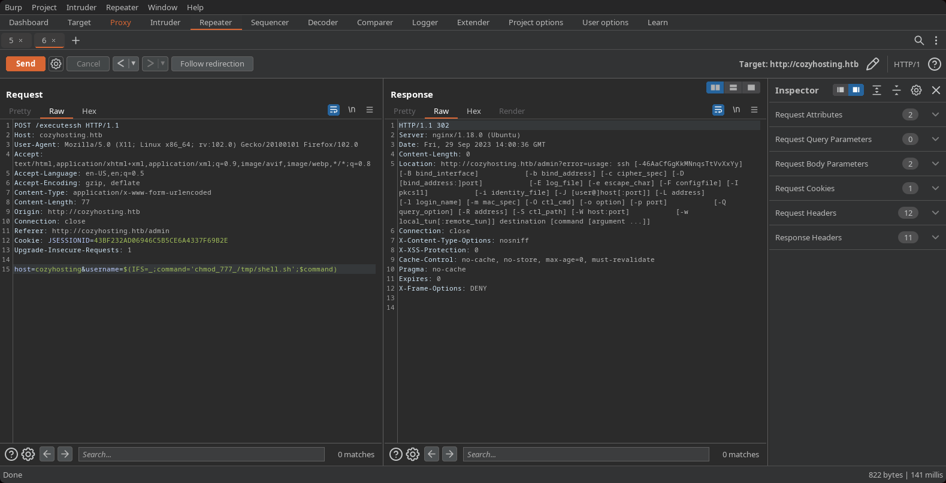Dock Inspector panel to the left
The width and height of the screenshot is (946, 483).
pos(841,90)
